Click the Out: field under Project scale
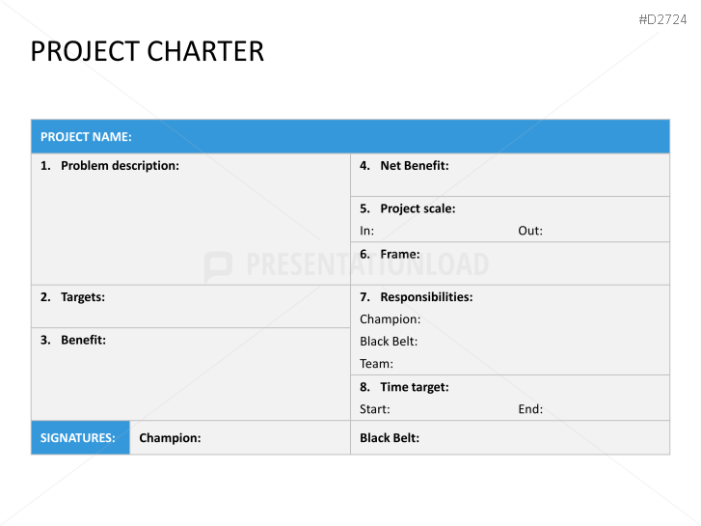Screen dimensions: 701x526 (530, 231)
